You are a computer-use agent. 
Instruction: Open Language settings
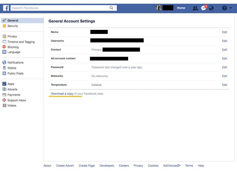(14, 52)
